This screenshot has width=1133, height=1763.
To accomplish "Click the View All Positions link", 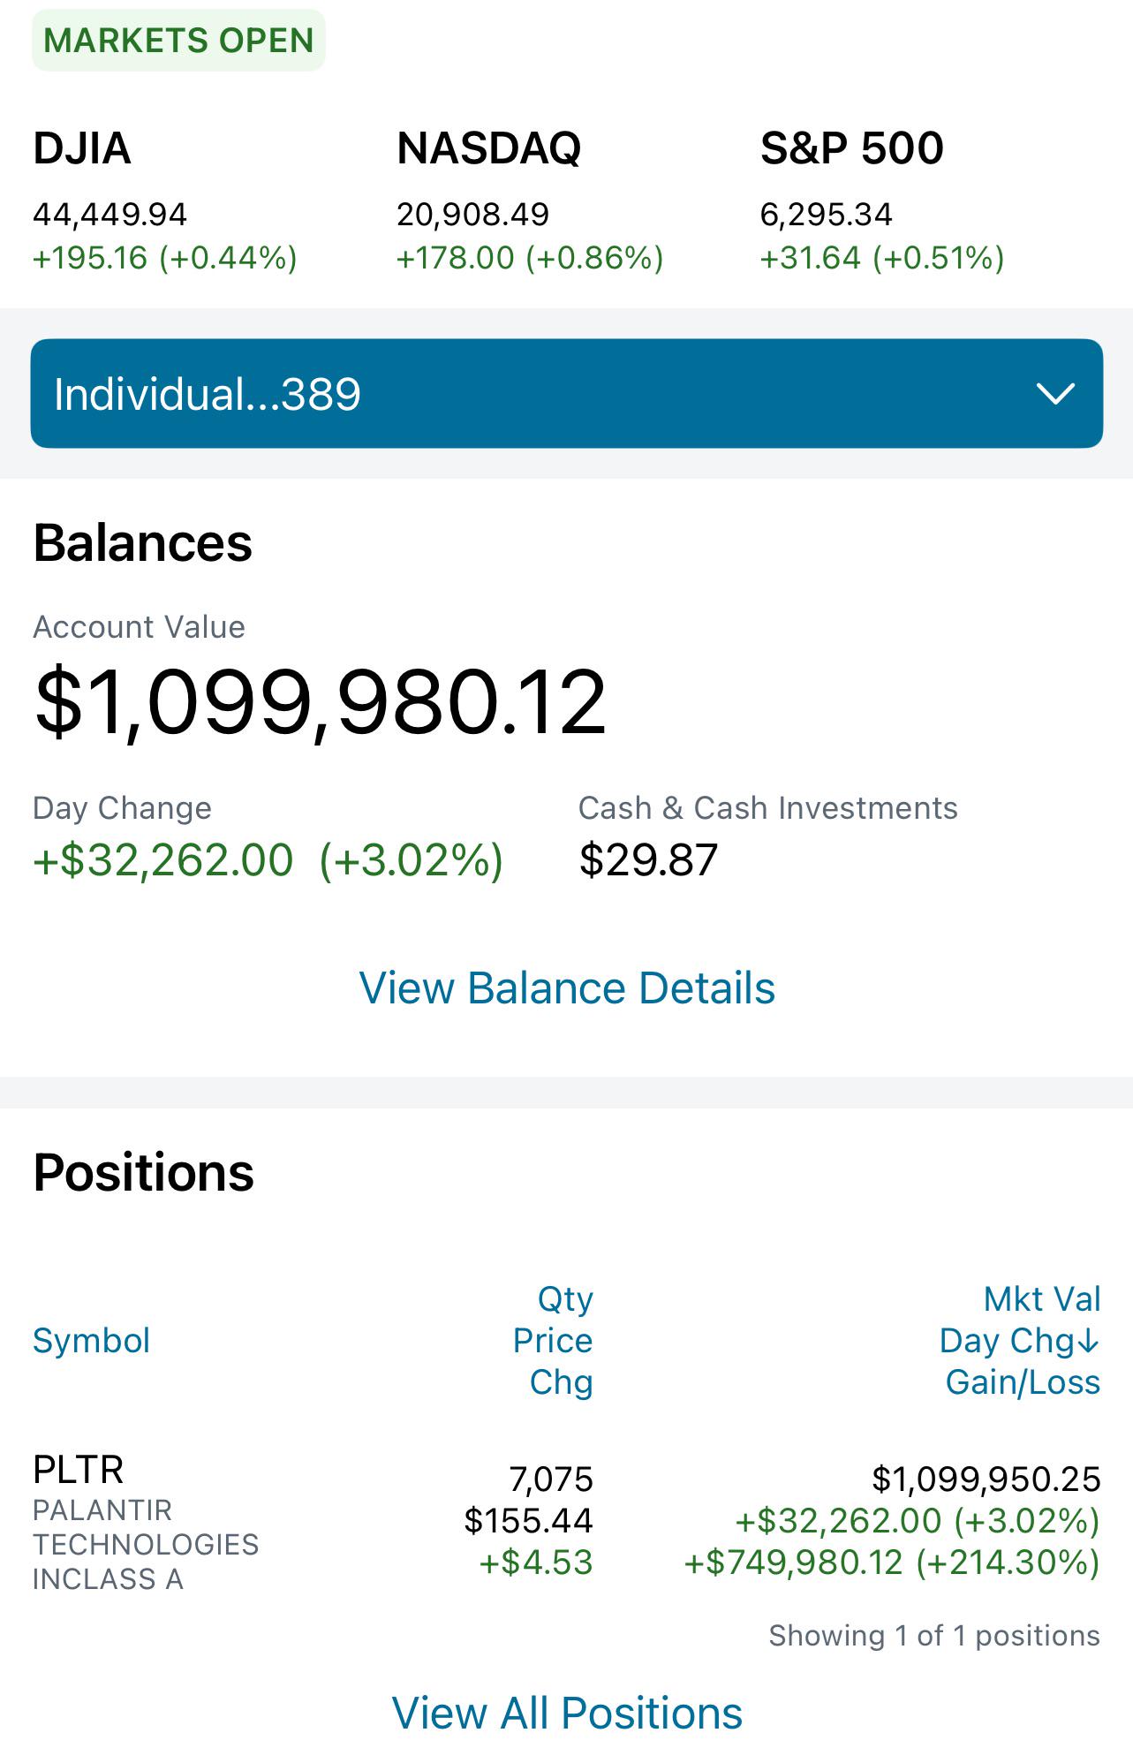I will coord(567,1714).
